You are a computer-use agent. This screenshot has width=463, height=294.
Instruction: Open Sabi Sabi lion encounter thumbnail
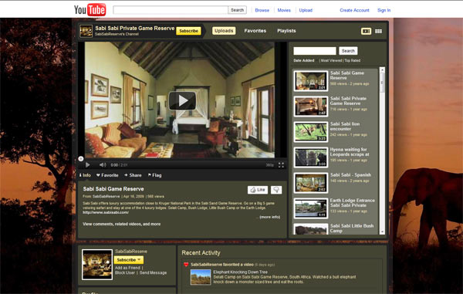311,132
